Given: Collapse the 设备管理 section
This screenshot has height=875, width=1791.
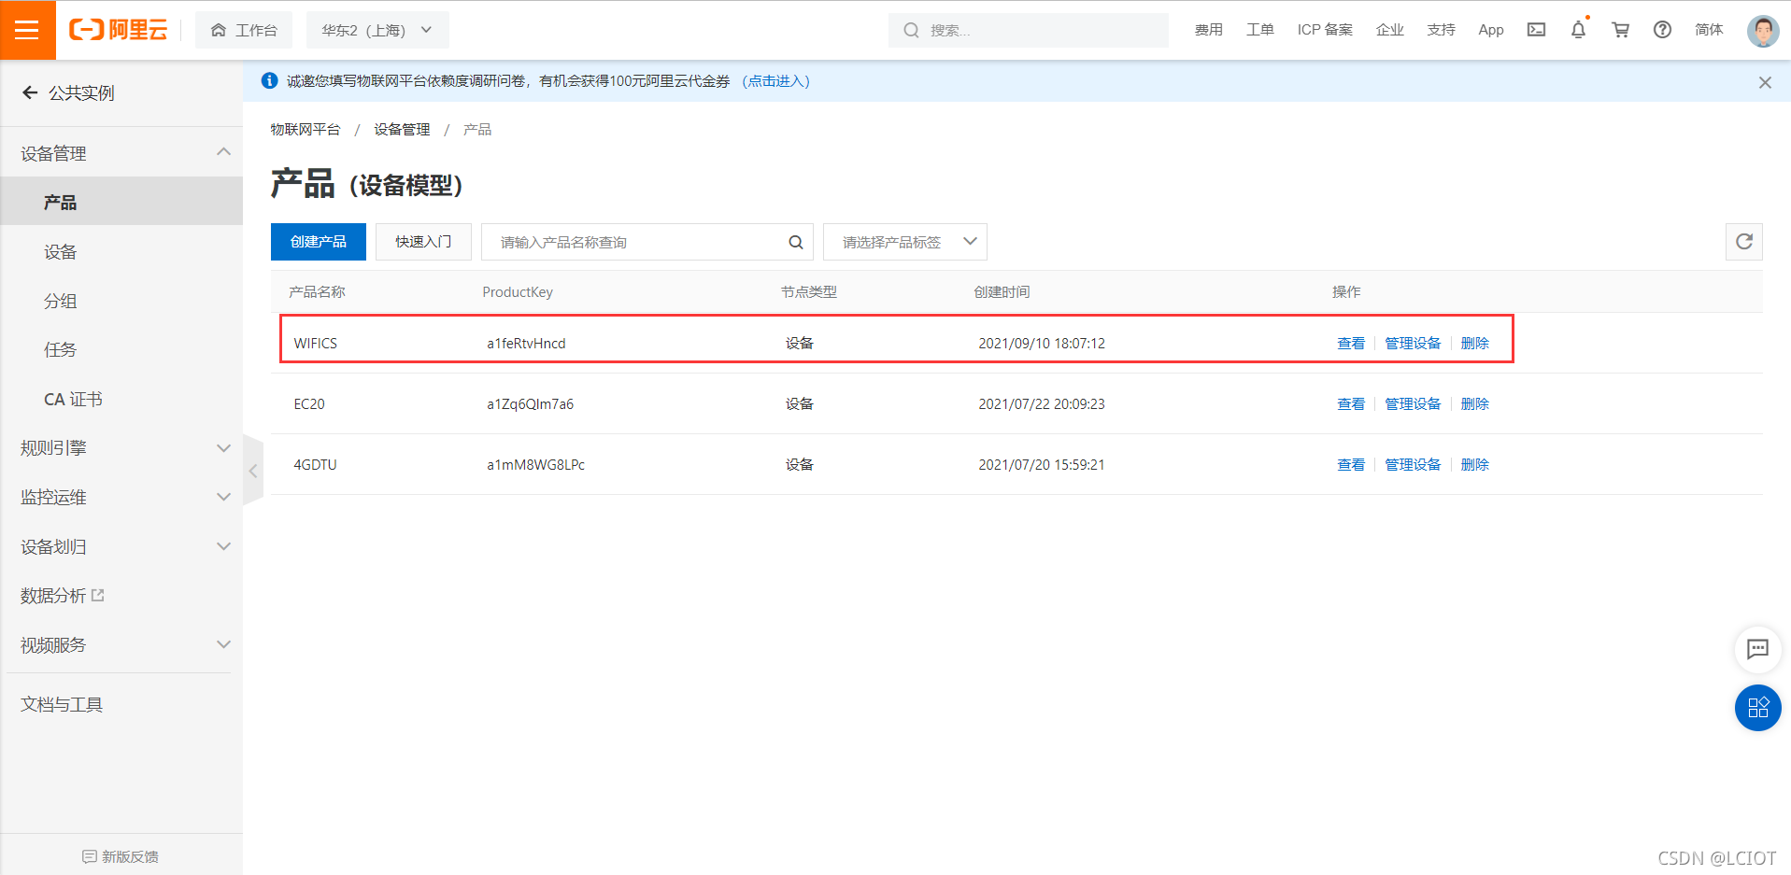Looking at the screenshot, I should [121, 153].
